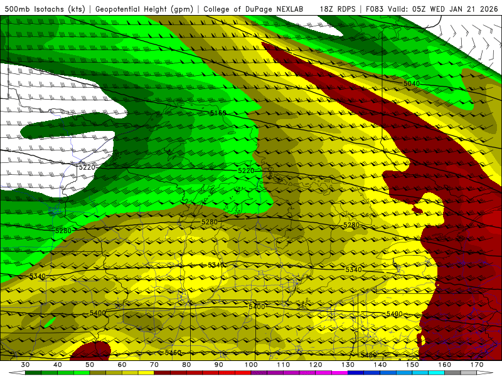Click the 80 knot legend label
Screen dimensions: 502x376
[x=186, y=365]
